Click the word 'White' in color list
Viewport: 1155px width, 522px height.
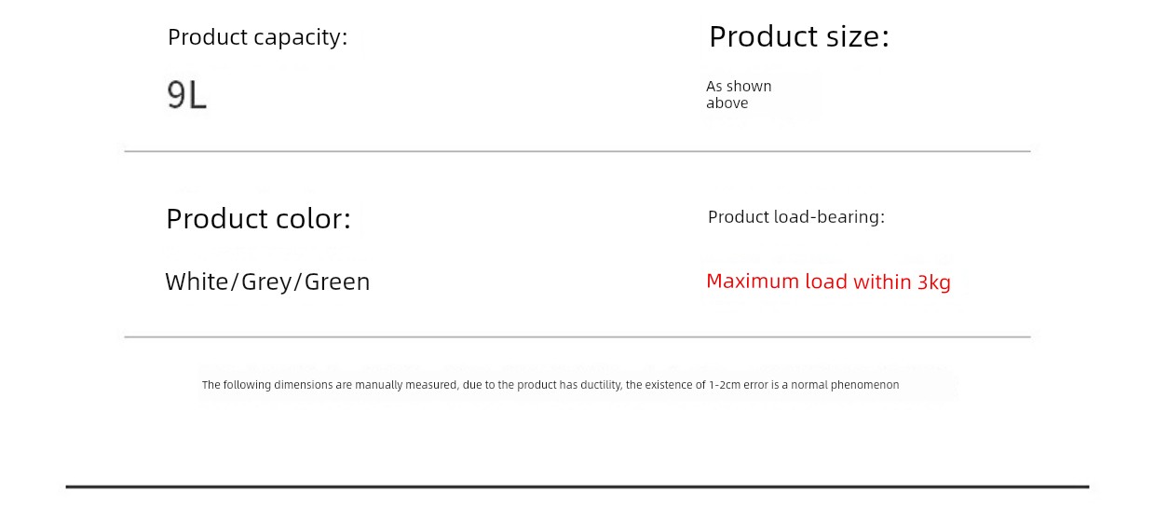[x=197, y=282]
